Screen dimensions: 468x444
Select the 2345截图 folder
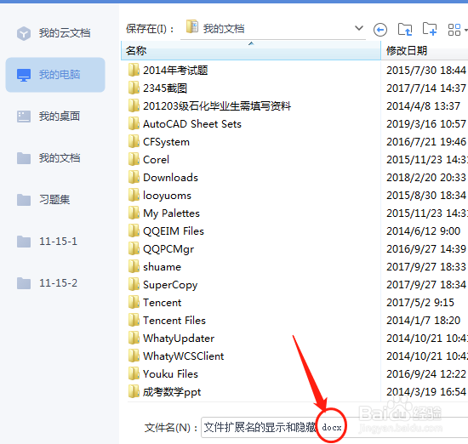coord(158,88)
